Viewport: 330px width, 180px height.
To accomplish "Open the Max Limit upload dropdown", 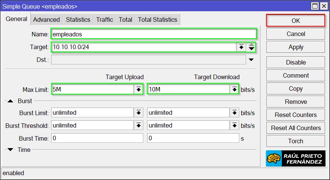I will point(138,89).
